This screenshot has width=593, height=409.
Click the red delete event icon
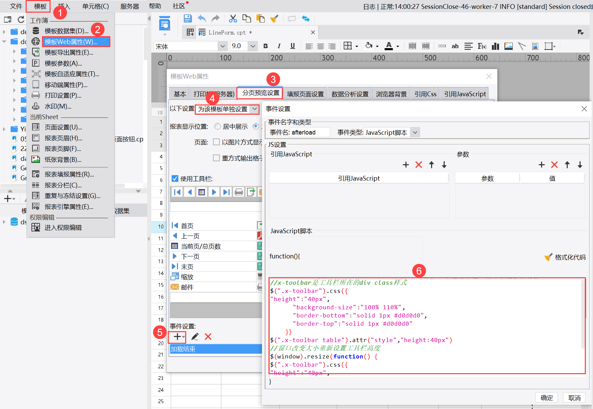(208, 337)
